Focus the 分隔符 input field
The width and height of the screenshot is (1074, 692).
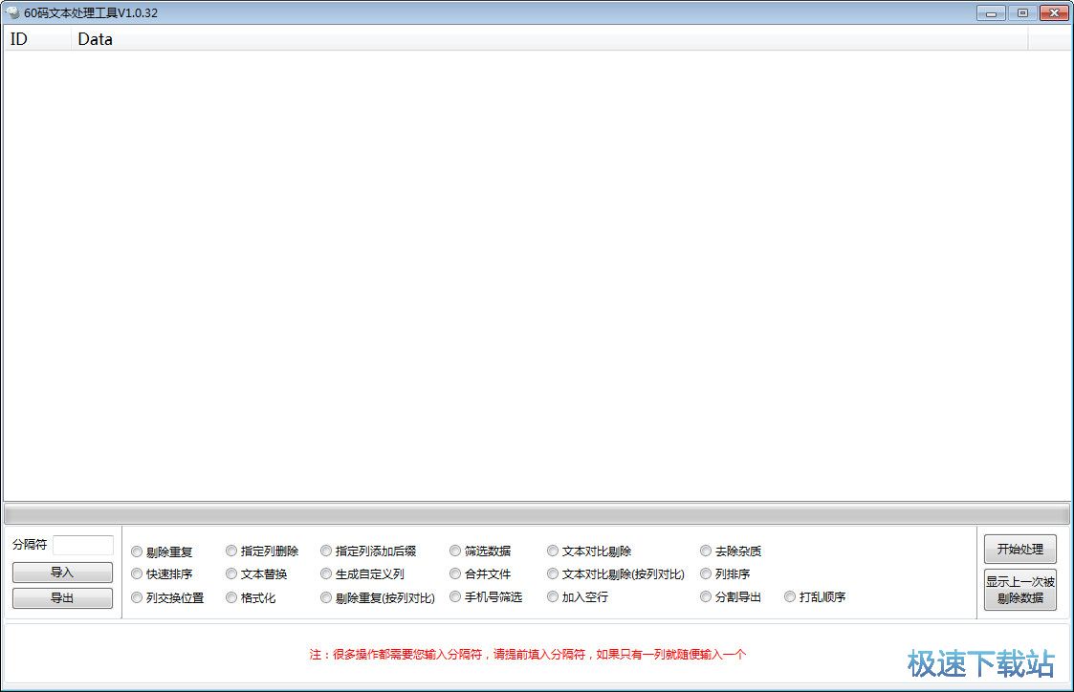[83, 545]
